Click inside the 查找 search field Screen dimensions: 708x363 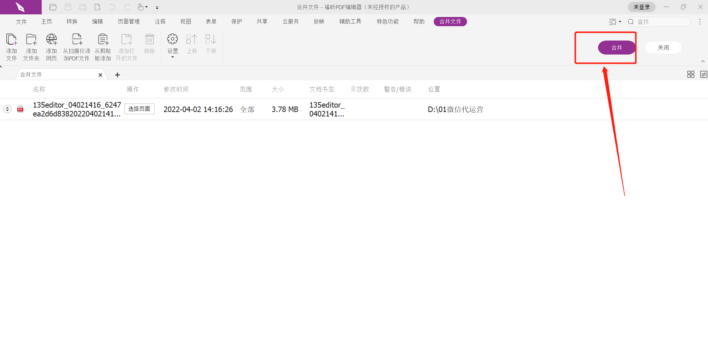[661, 22]
